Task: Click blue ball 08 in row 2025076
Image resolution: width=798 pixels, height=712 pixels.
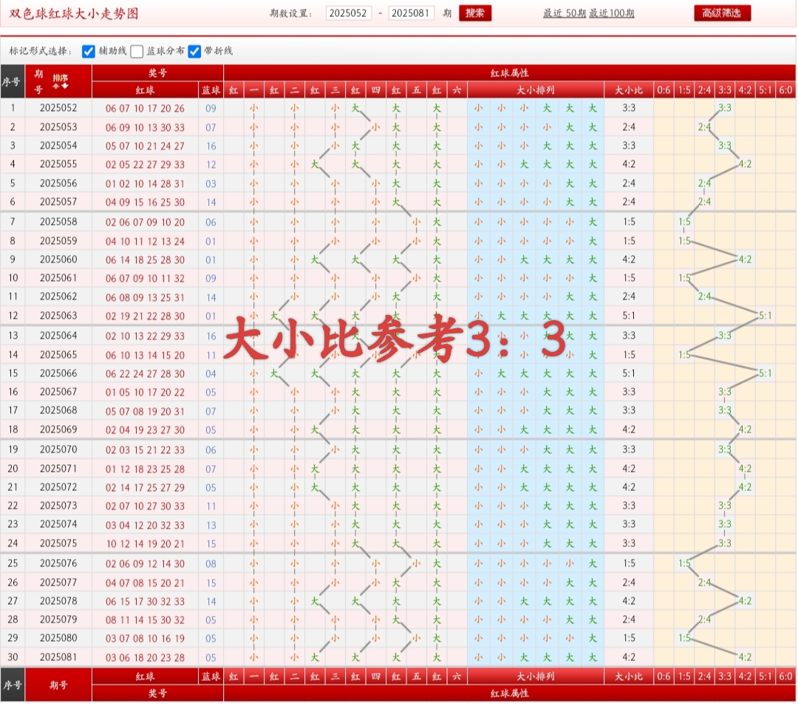Action: click(211, 564)
